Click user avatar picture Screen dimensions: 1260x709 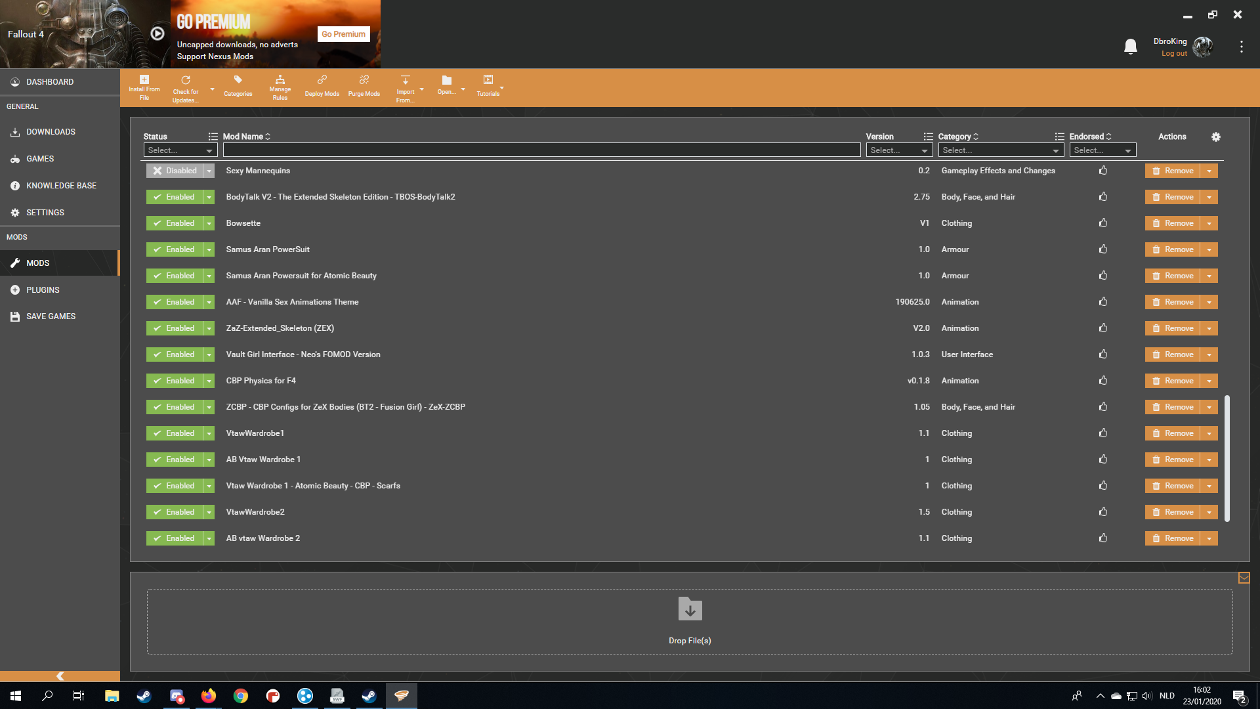click(x=1203, y=47)
